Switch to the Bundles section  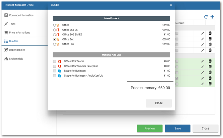11,41
